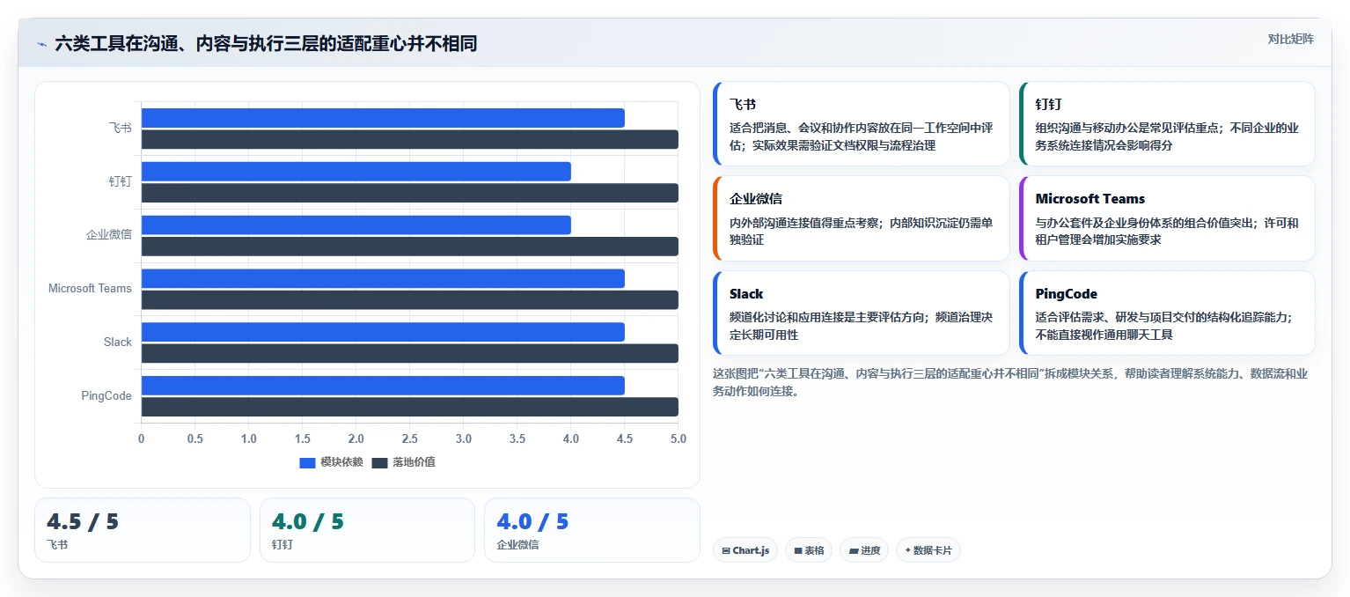The image size is (1350, 597).
Task: Click the dark 落地价值 bar for Slack
Action: tap(410, 354)
